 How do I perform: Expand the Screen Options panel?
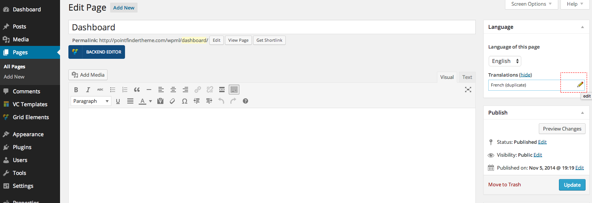pos(531,4)
